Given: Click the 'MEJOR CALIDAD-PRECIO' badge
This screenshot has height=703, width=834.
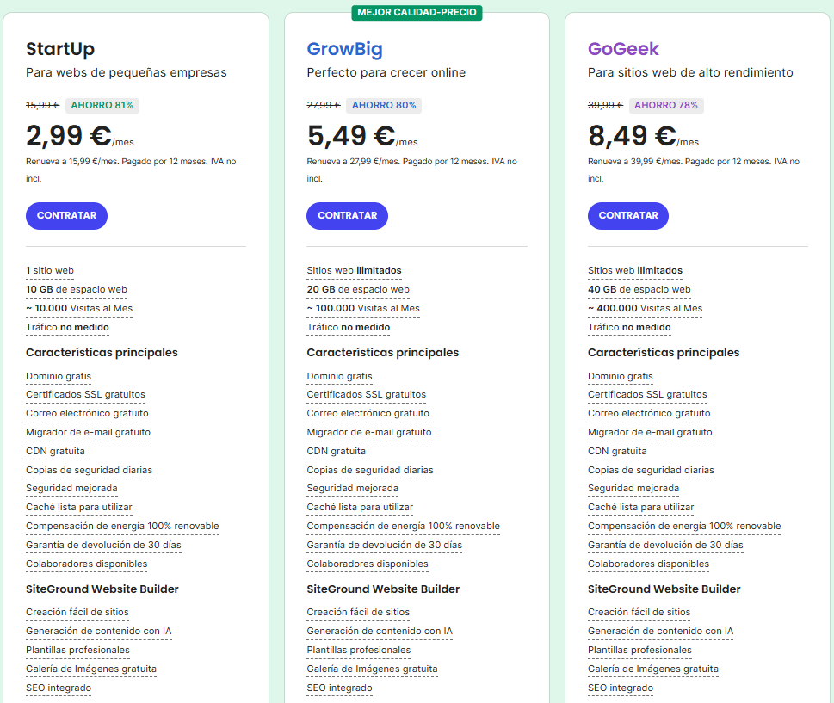Looking at the screenshot, I should pos(417,13).
